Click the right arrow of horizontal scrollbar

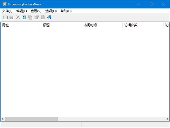point(167,119)
